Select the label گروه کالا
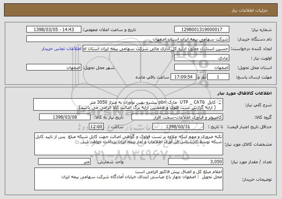282x199 pixels. pos(263,118)
